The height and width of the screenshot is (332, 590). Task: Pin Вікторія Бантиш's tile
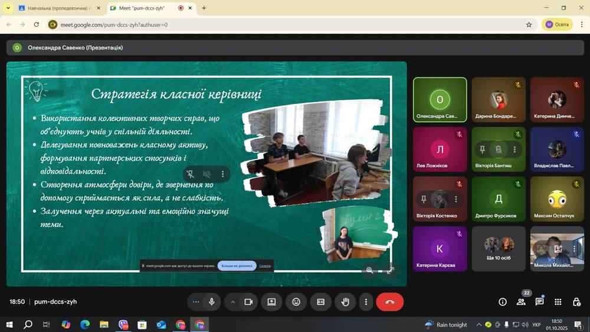click(x=482, y=150)
